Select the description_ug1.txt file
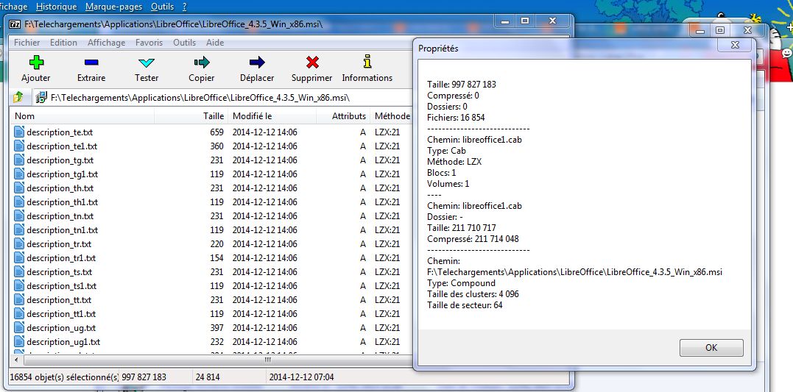Image resolution: width=793 pixels, height=392 pixels. coord(63,342)
